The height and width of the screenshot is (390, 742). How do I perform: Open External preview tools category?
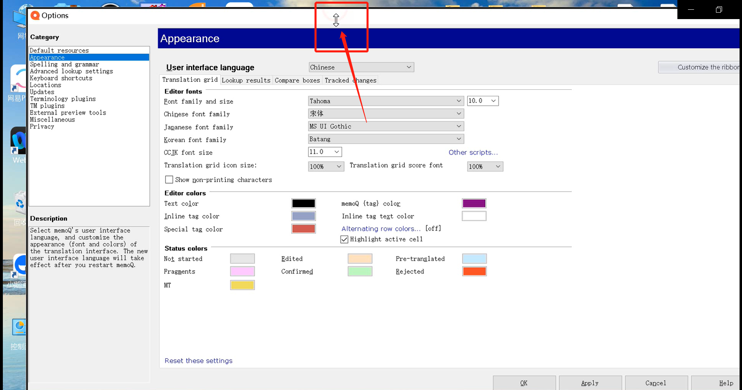coord(89,113)
